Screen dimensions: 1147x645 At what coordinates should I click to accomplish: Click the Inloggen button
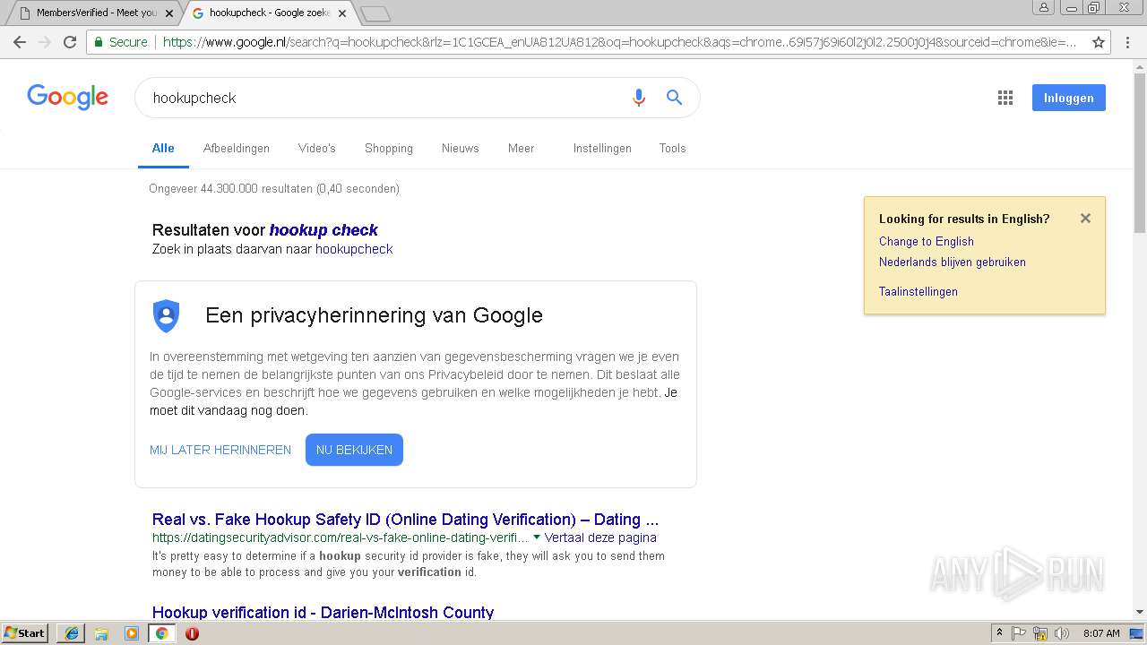1069,98
